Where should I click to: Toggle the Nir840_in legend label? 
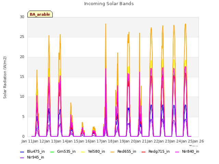pos(191,151)
